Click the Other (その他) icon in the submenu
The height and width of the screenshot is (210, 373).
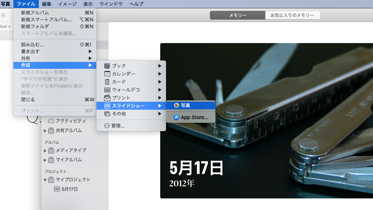[107, 114]
